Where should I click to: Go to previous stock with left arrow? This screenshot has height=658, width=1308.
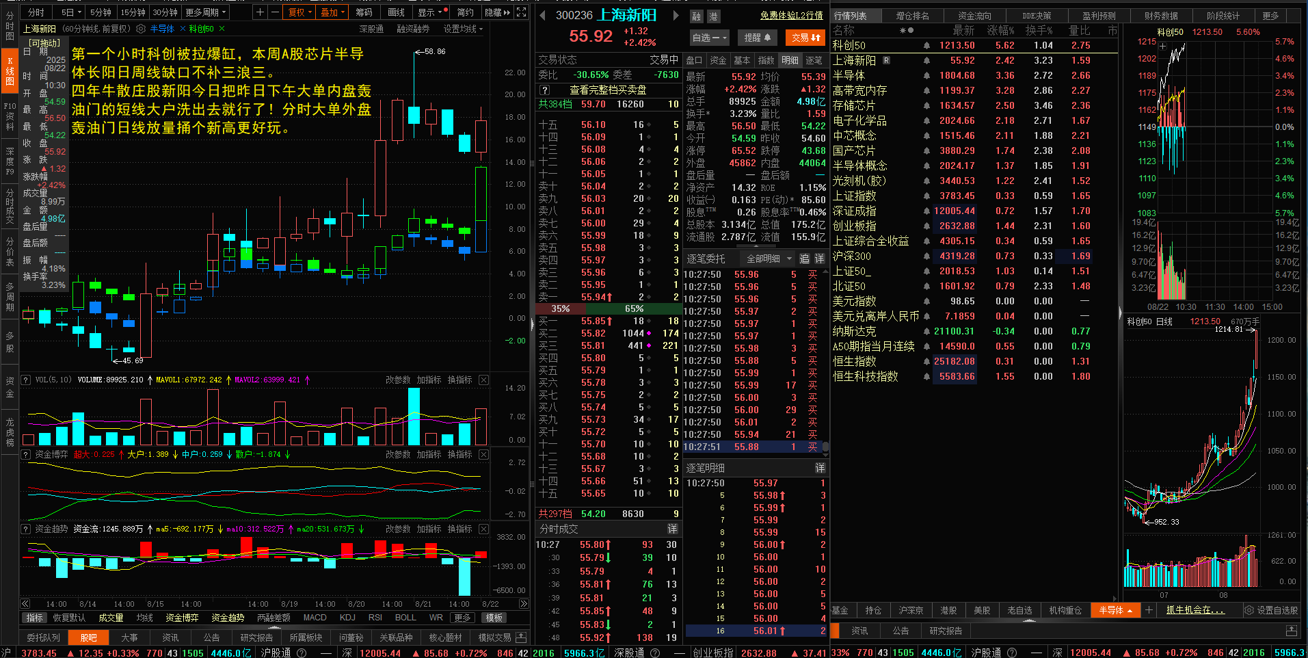(x=542, y=15)
